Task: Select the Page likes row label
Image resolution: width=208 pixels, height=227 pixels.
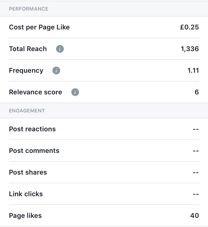Action: click(x=25, y=216)
